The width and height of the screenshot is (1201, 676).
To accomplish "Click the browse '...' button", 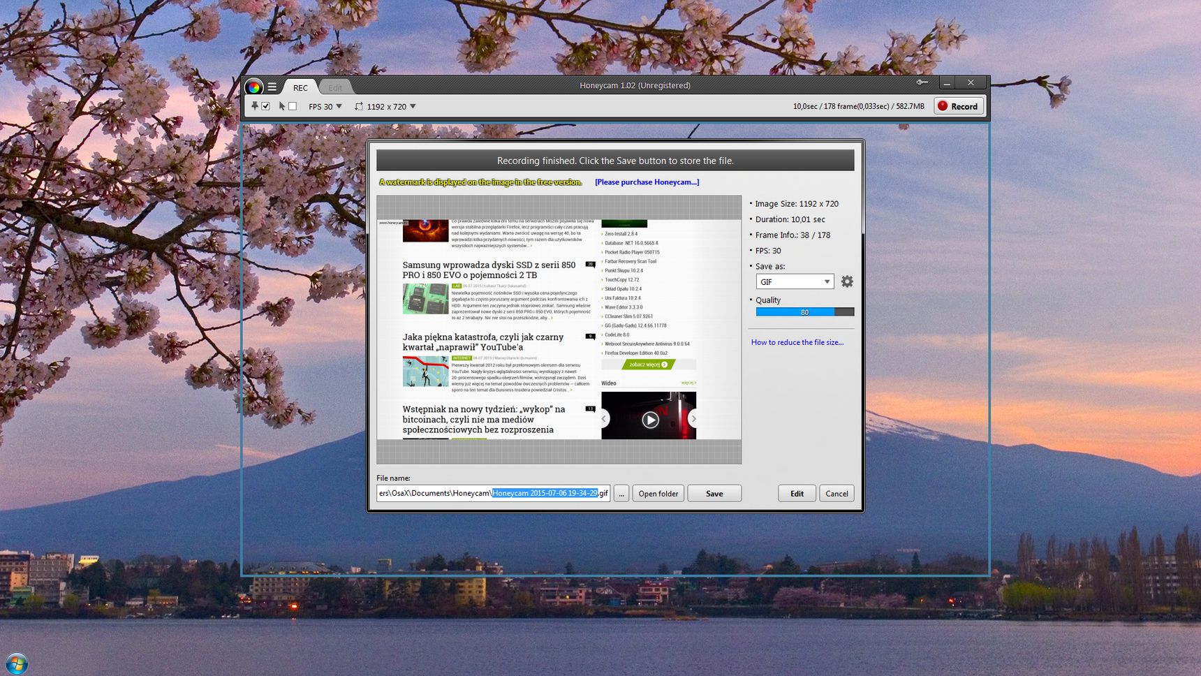I will click(x=621, y=494).
